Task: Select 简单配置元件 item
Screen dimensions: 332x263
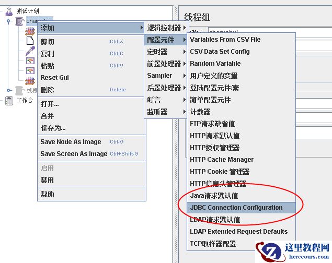Action: click(x=241, y=100)
